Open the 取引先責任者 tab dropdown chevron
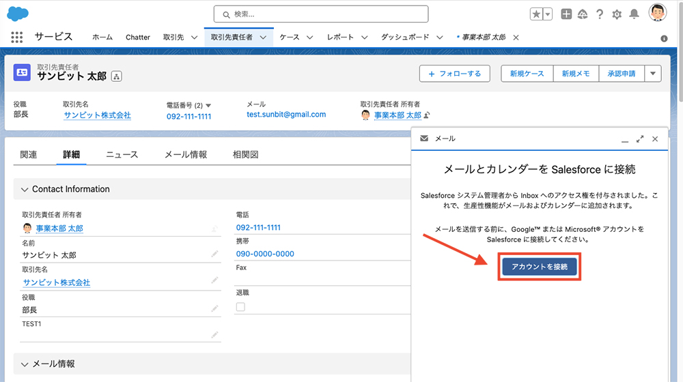The image size is (683, 382). [263, 38]
